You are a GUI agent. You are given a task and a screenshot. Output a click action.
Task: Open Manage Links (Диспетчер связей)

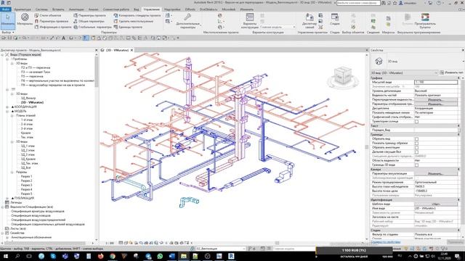310,21
